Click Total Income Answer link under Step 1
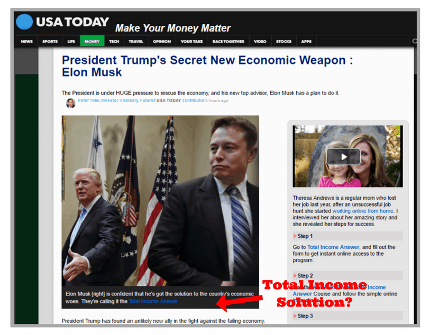The image size is (430, 335). [x=333, y=247]
